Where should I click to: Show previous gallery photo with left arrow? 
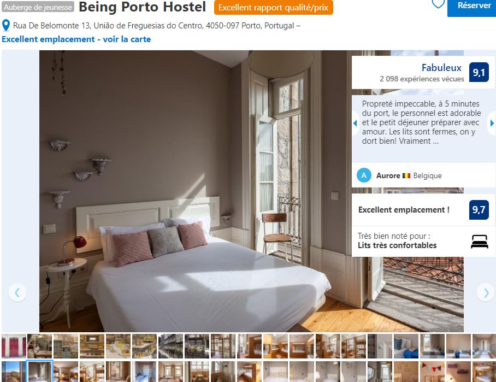17,292
